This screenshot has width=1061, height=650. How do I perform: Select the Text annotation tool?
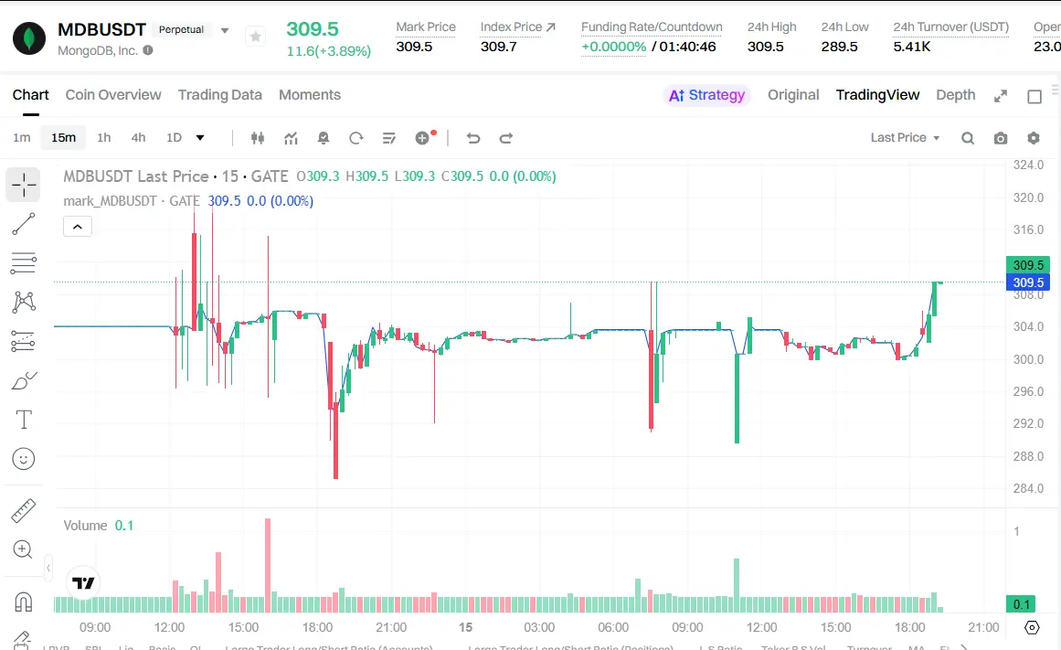coord(24,420)
